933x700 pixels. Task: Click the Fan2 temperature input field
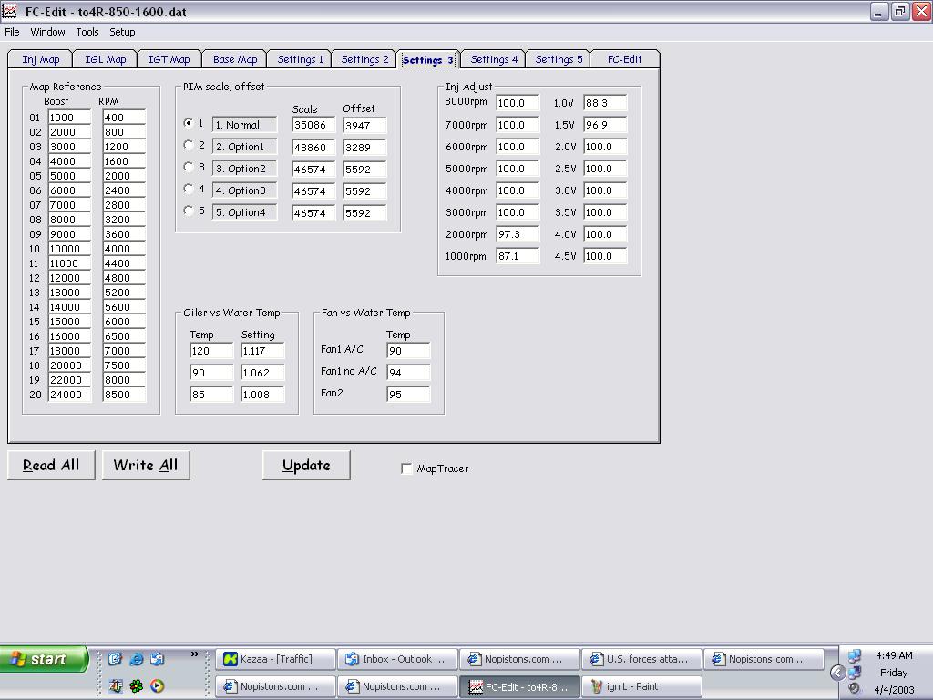[407, 395]
